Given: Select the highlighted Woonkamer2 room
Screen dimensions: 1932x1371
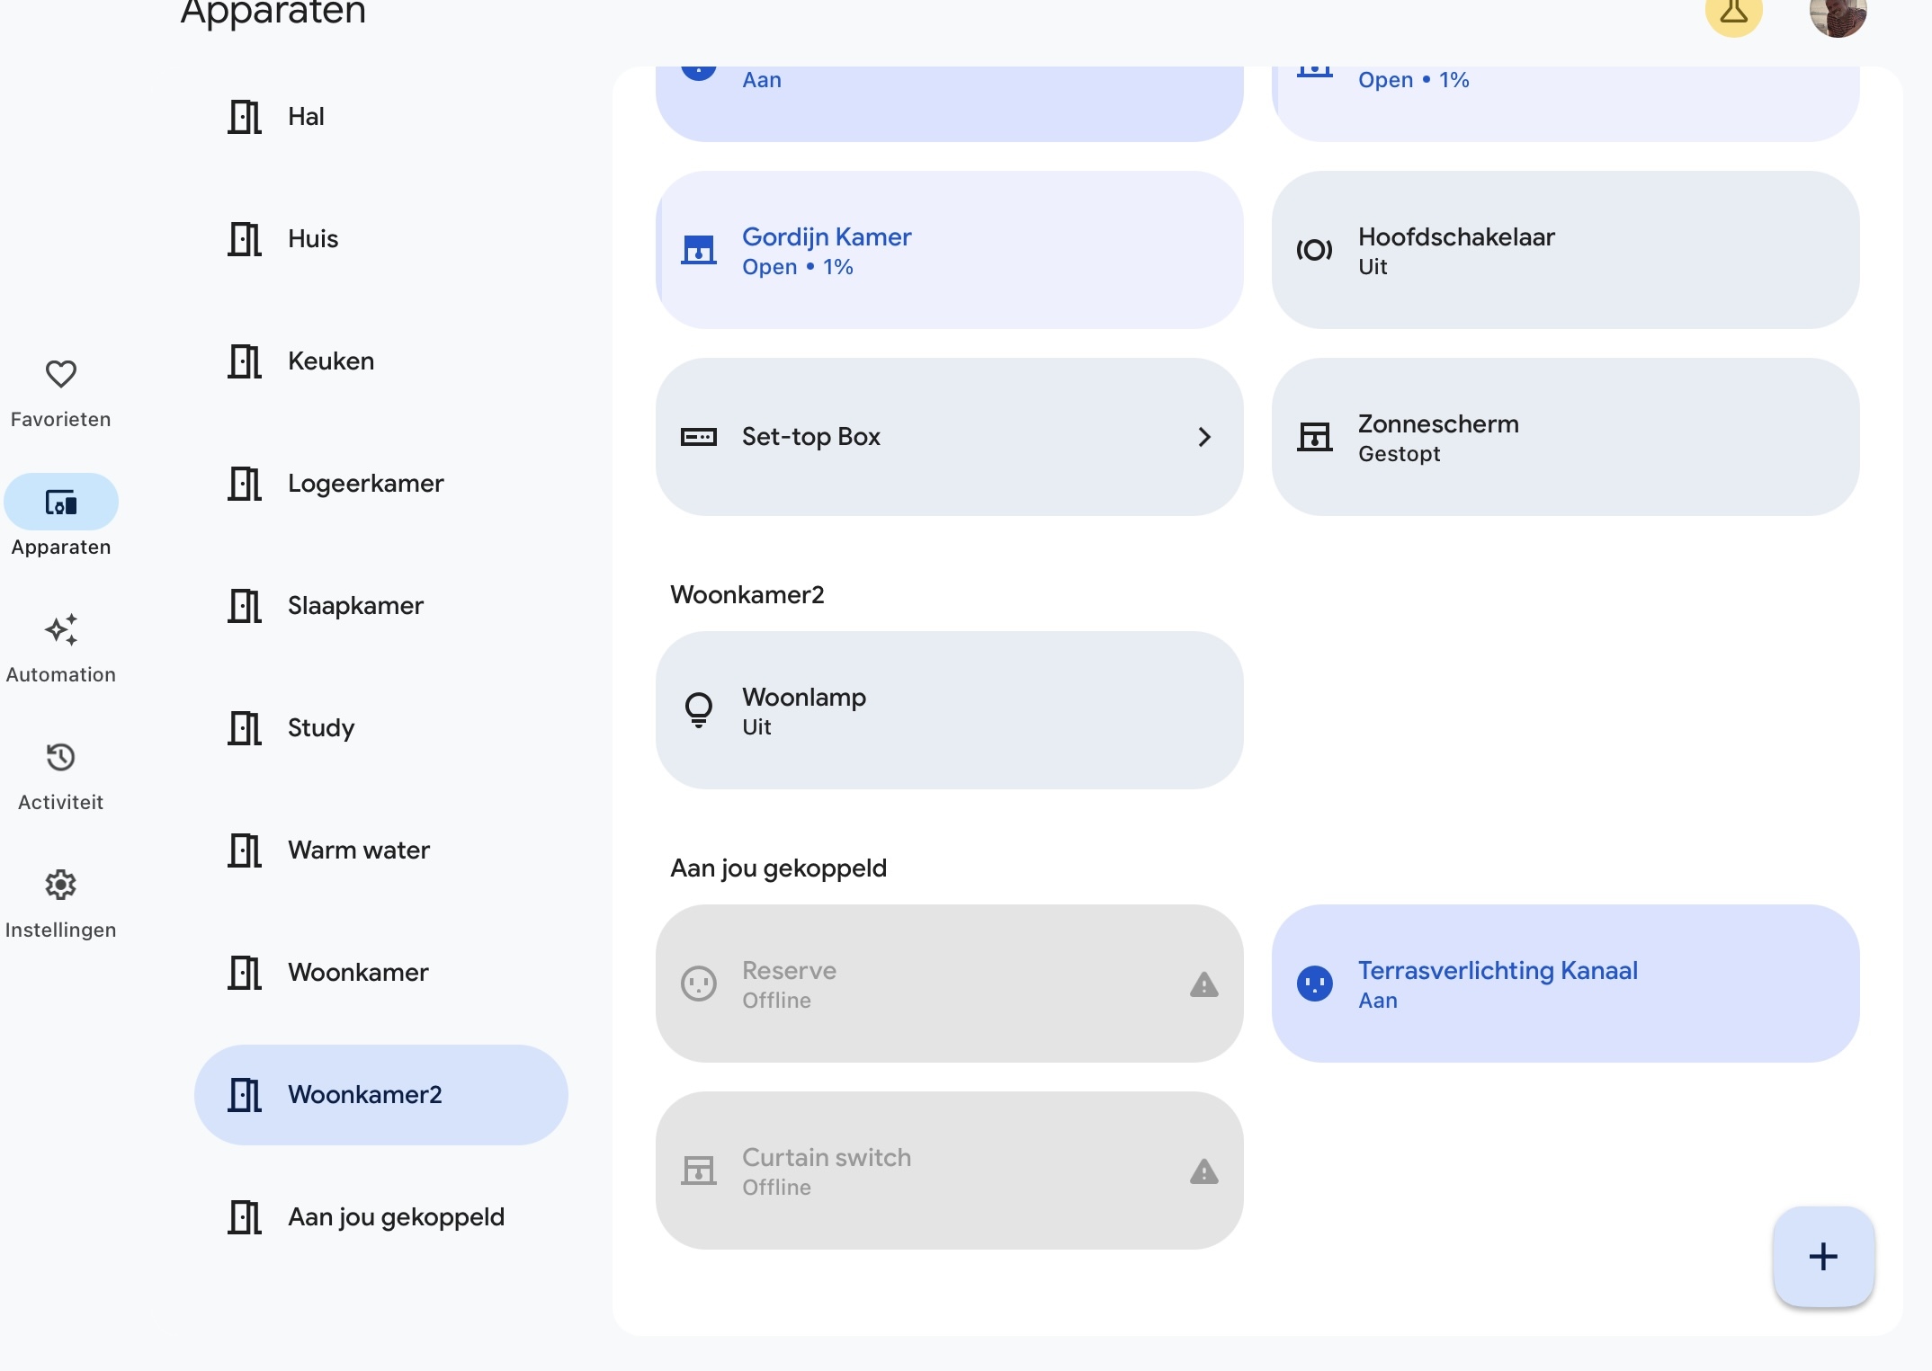Looking at the screenshot, I should 381,1095.
